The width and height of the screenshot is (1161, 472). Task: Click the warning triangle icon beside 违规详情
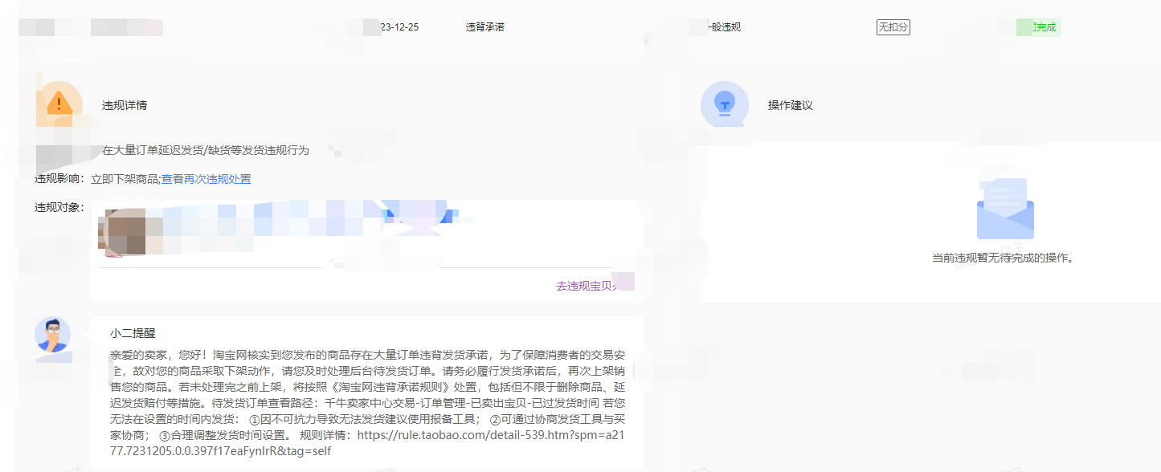pyautogui.click(x=58, y=102)
